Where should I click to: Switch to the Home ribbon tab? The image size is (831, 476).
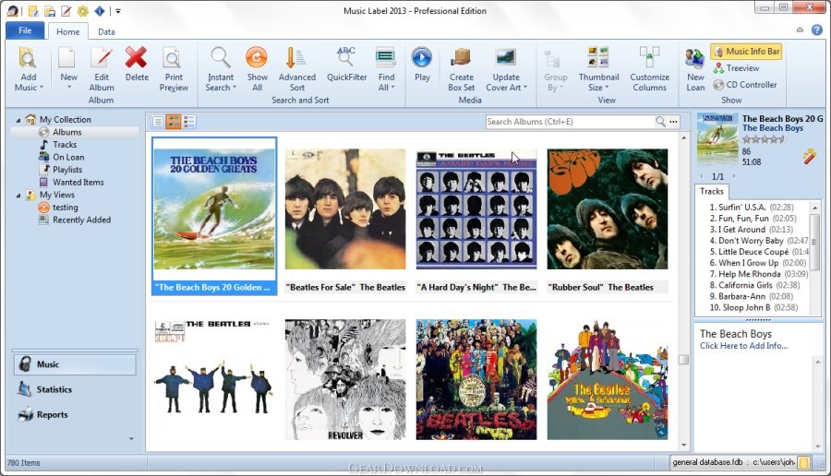[x=67, y=31]
